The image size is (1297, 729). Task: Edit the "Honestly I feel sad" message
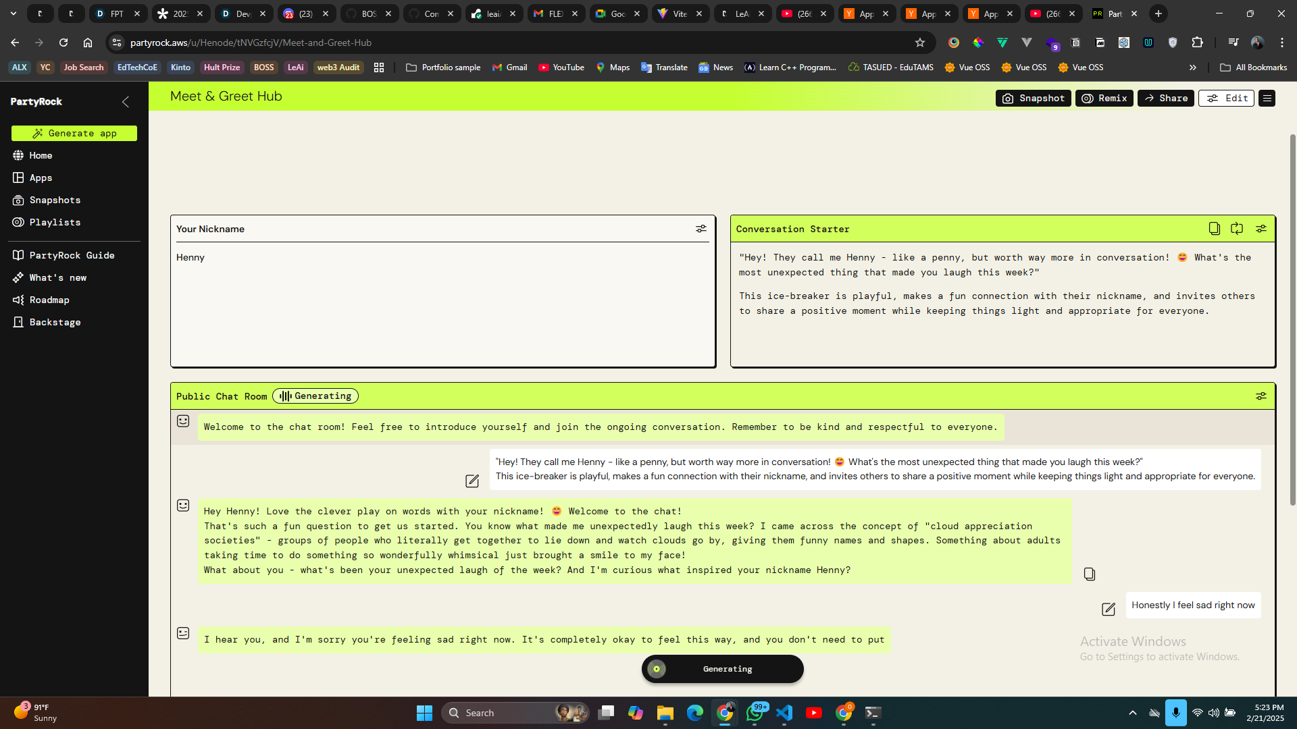point(1109,609)
